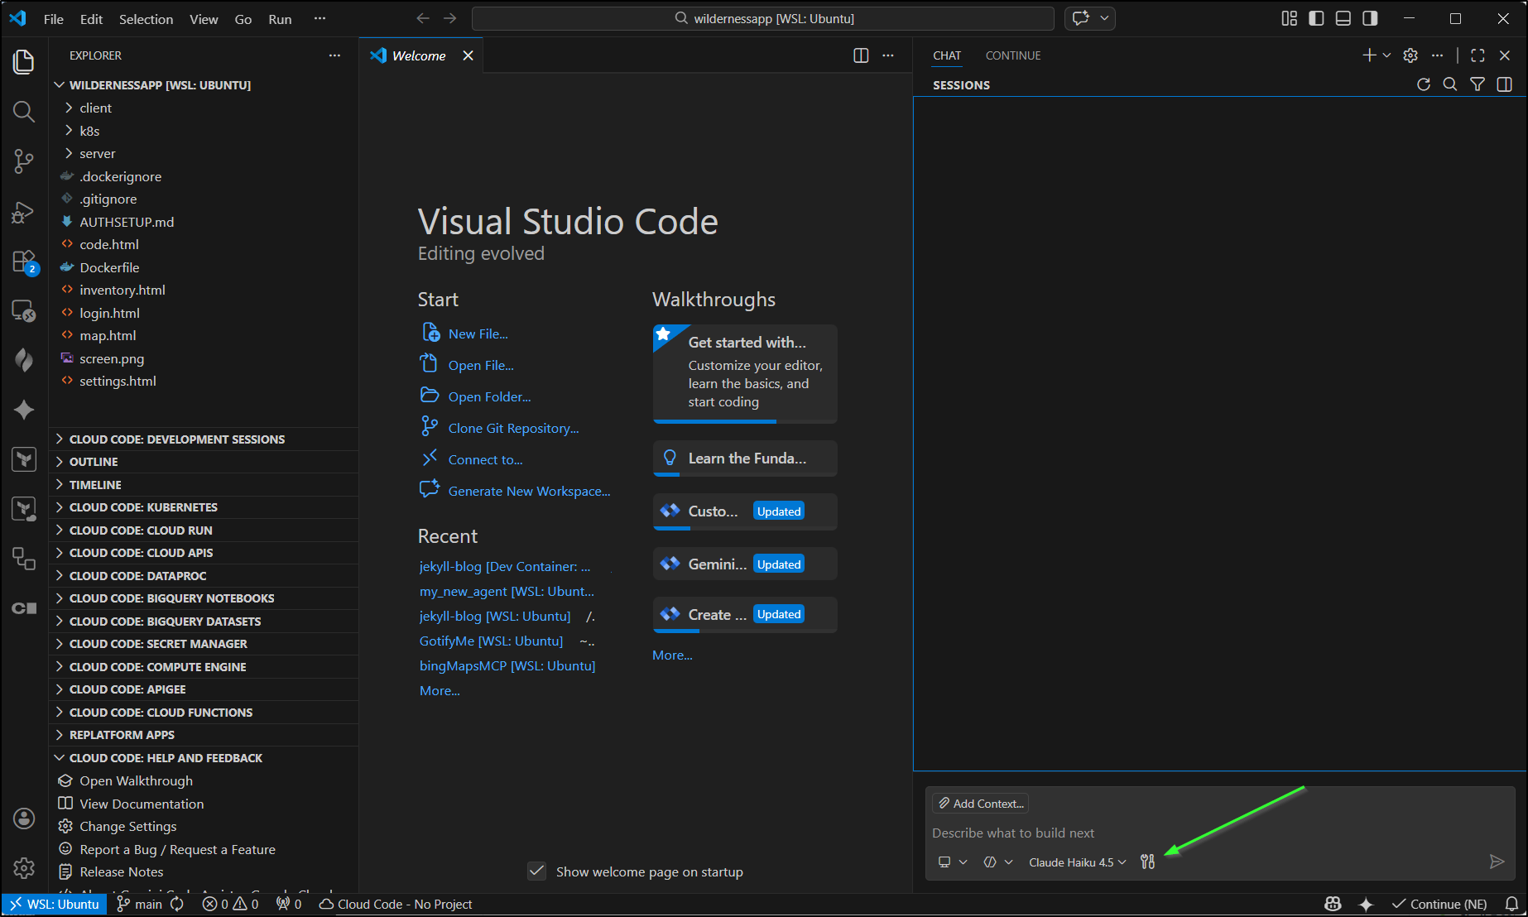1528x917 pixels.
Task: Expand the client folder
Action: pos(95,108)
